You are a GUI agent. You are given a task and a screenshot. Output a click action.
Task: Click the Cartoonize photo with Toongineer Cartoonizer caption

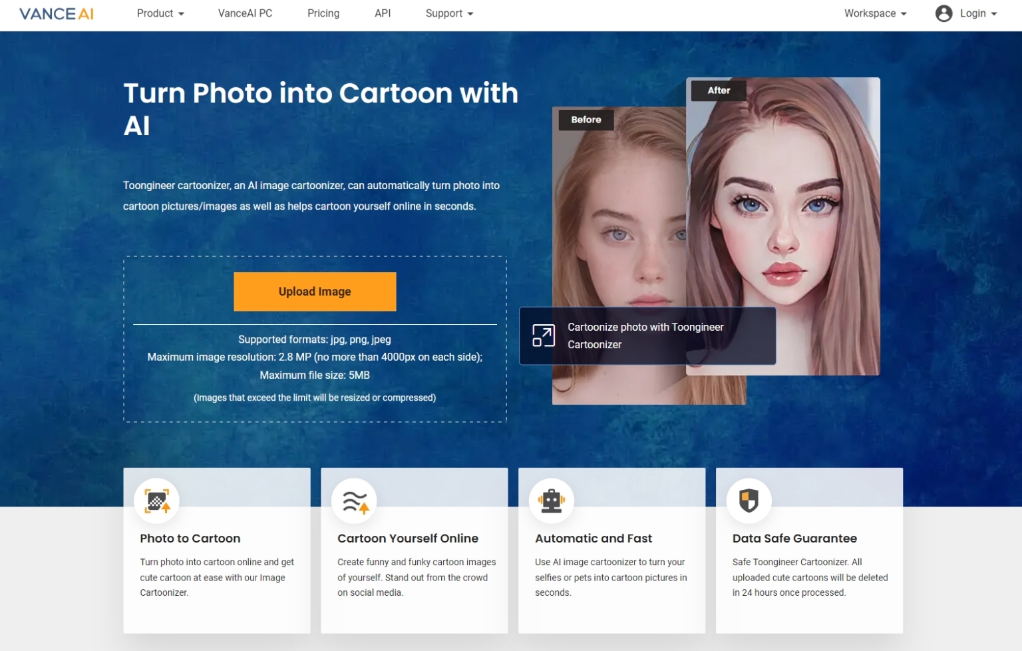point(645,335)
